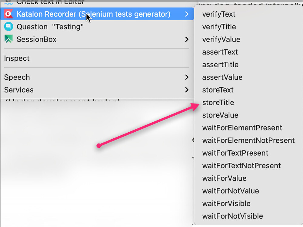Screen dimensions: 303x227
Task: Select storeText from the submenu
Action: tap(218, 90)
